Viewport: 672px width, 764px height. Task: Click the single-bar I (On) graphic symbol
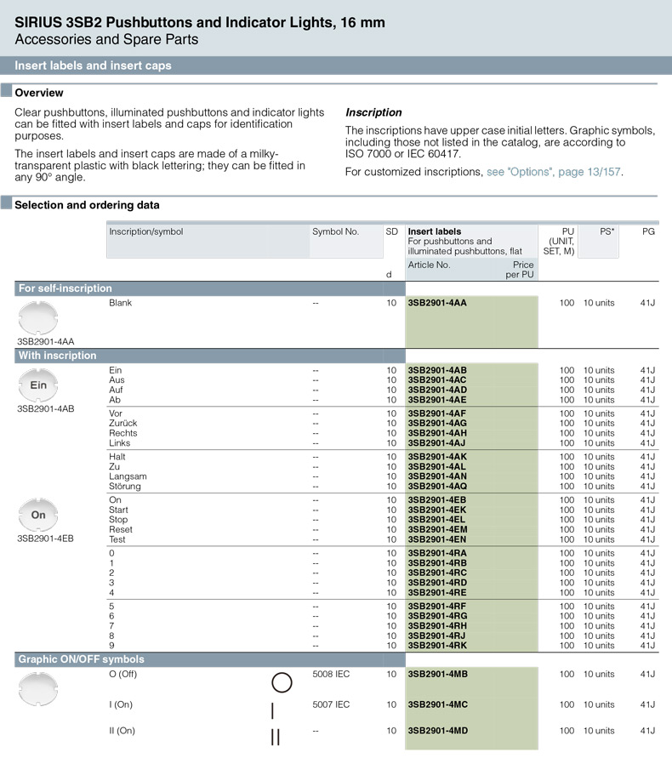coord(272,711)
